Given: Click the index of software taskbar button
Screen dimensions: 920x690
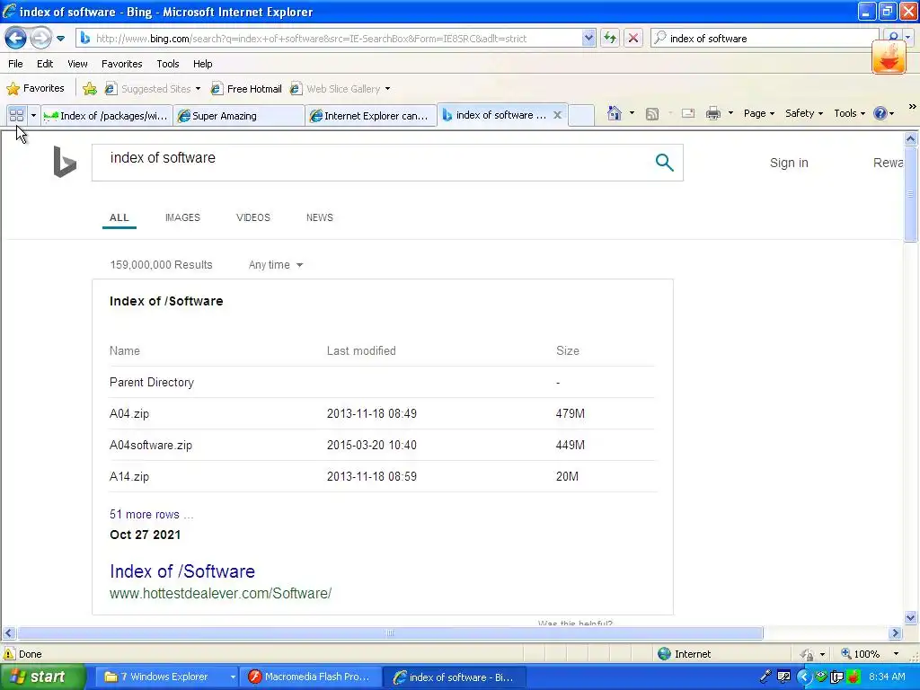Looking at the screenshot, I should coord(456,677).
